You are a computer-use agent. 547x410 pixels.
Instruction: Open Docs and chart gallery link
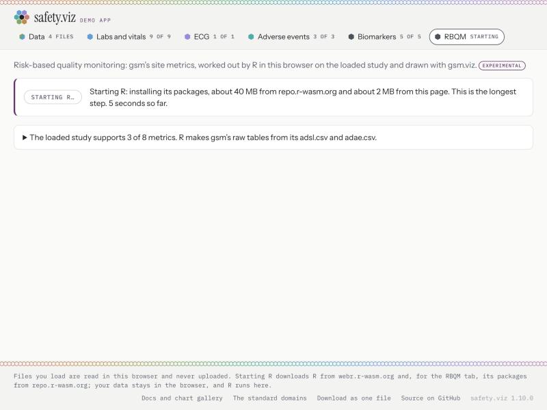[x=182, y=398]
